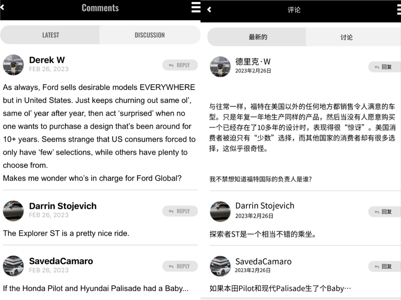Screen dimensions: 401x300
Task: Click the date under Derek W
Action: pos(49,69)
